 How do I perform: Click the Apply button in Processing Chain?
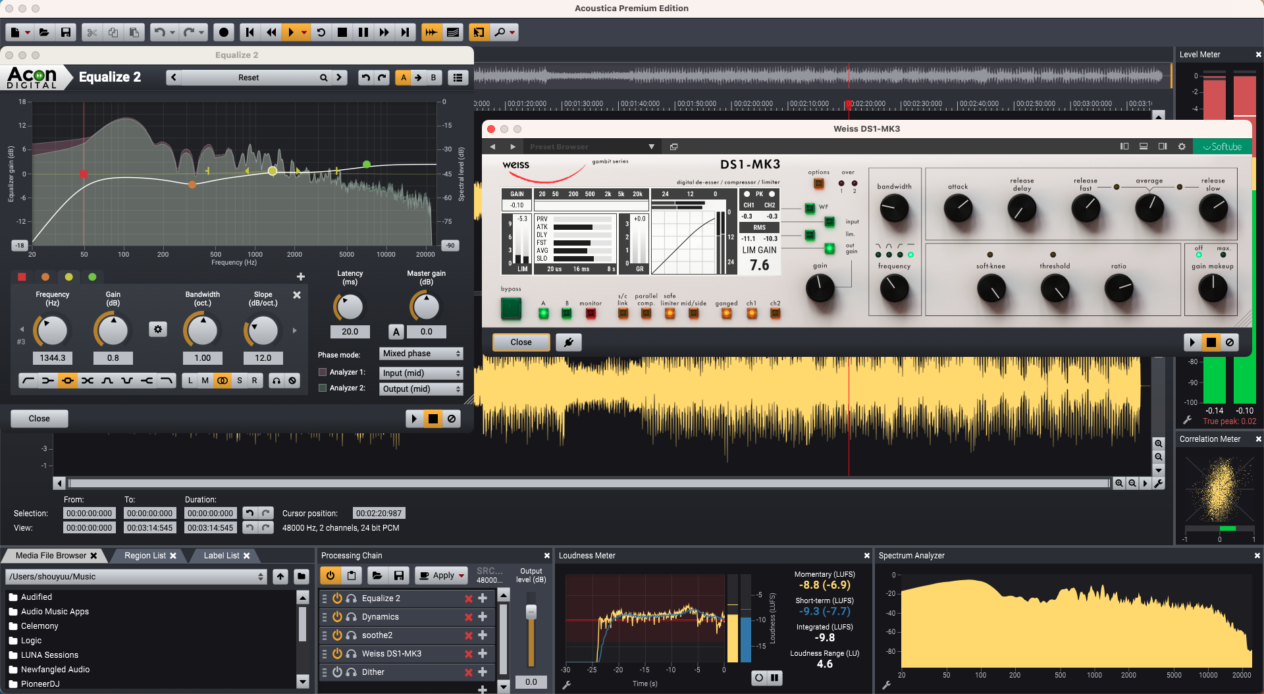click(x=436, y=575)
